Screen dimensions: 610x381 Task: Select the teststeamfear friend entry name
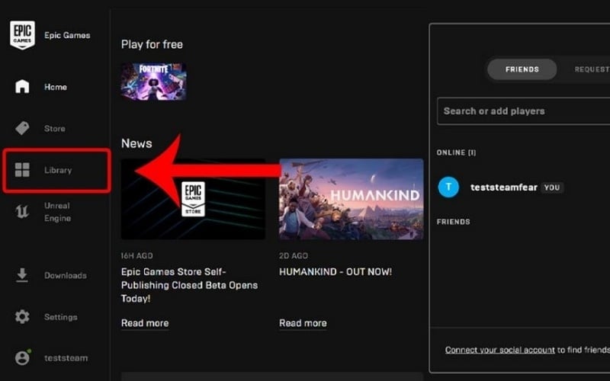point(503,187)
